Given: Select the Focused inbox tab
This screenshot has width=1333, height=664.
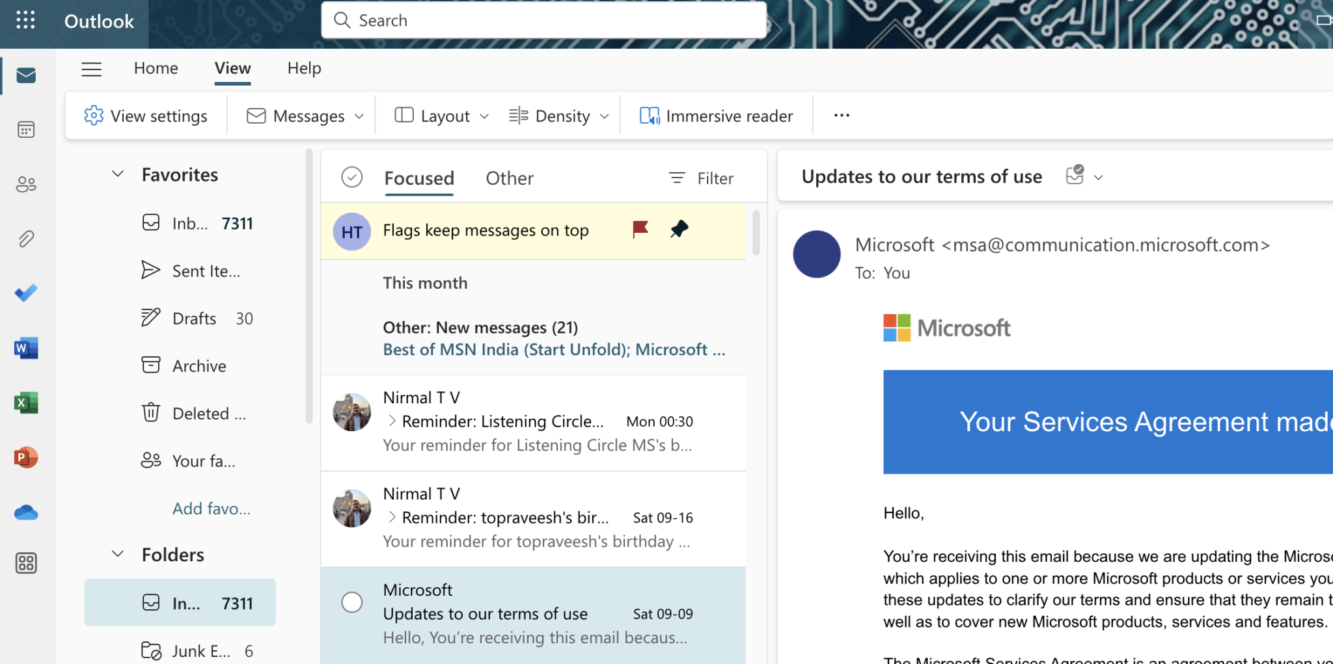Looking at the screenshot, I should click(419, 178).
